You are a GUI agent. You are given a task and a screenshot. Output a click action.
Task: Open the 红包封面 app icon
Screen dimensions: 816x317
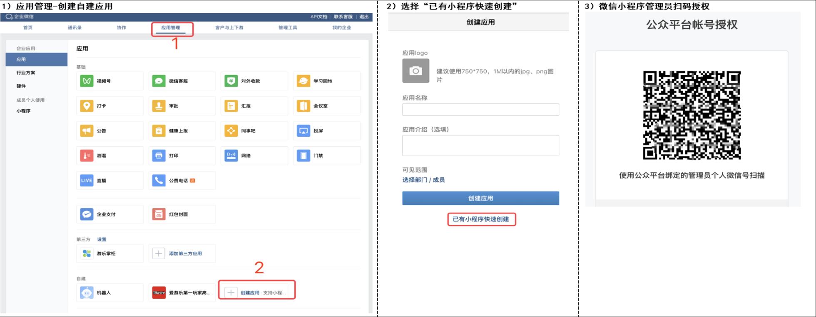[159, 214]
